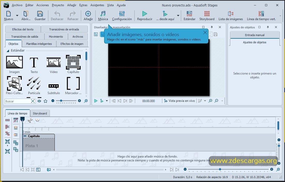
Task: Open the Archivo menu
Action: [x=17, y=5]
